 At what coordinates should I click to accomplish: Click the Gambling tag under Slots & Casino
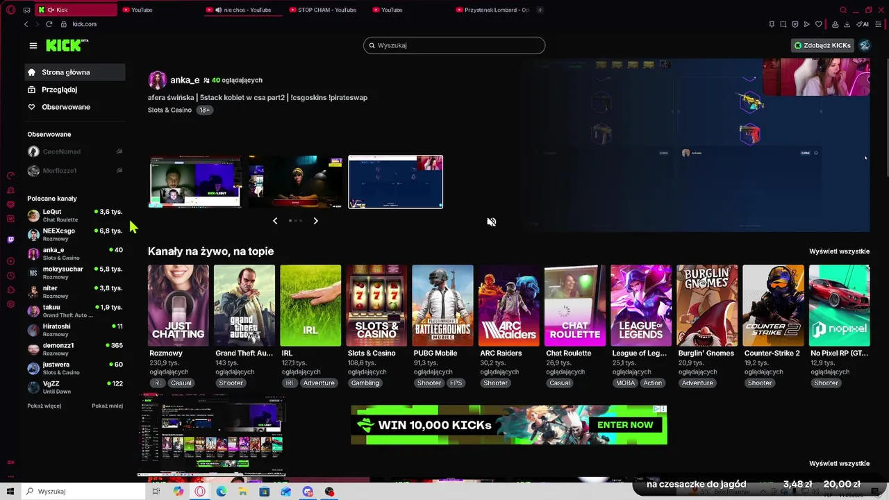tap(365, 383)
